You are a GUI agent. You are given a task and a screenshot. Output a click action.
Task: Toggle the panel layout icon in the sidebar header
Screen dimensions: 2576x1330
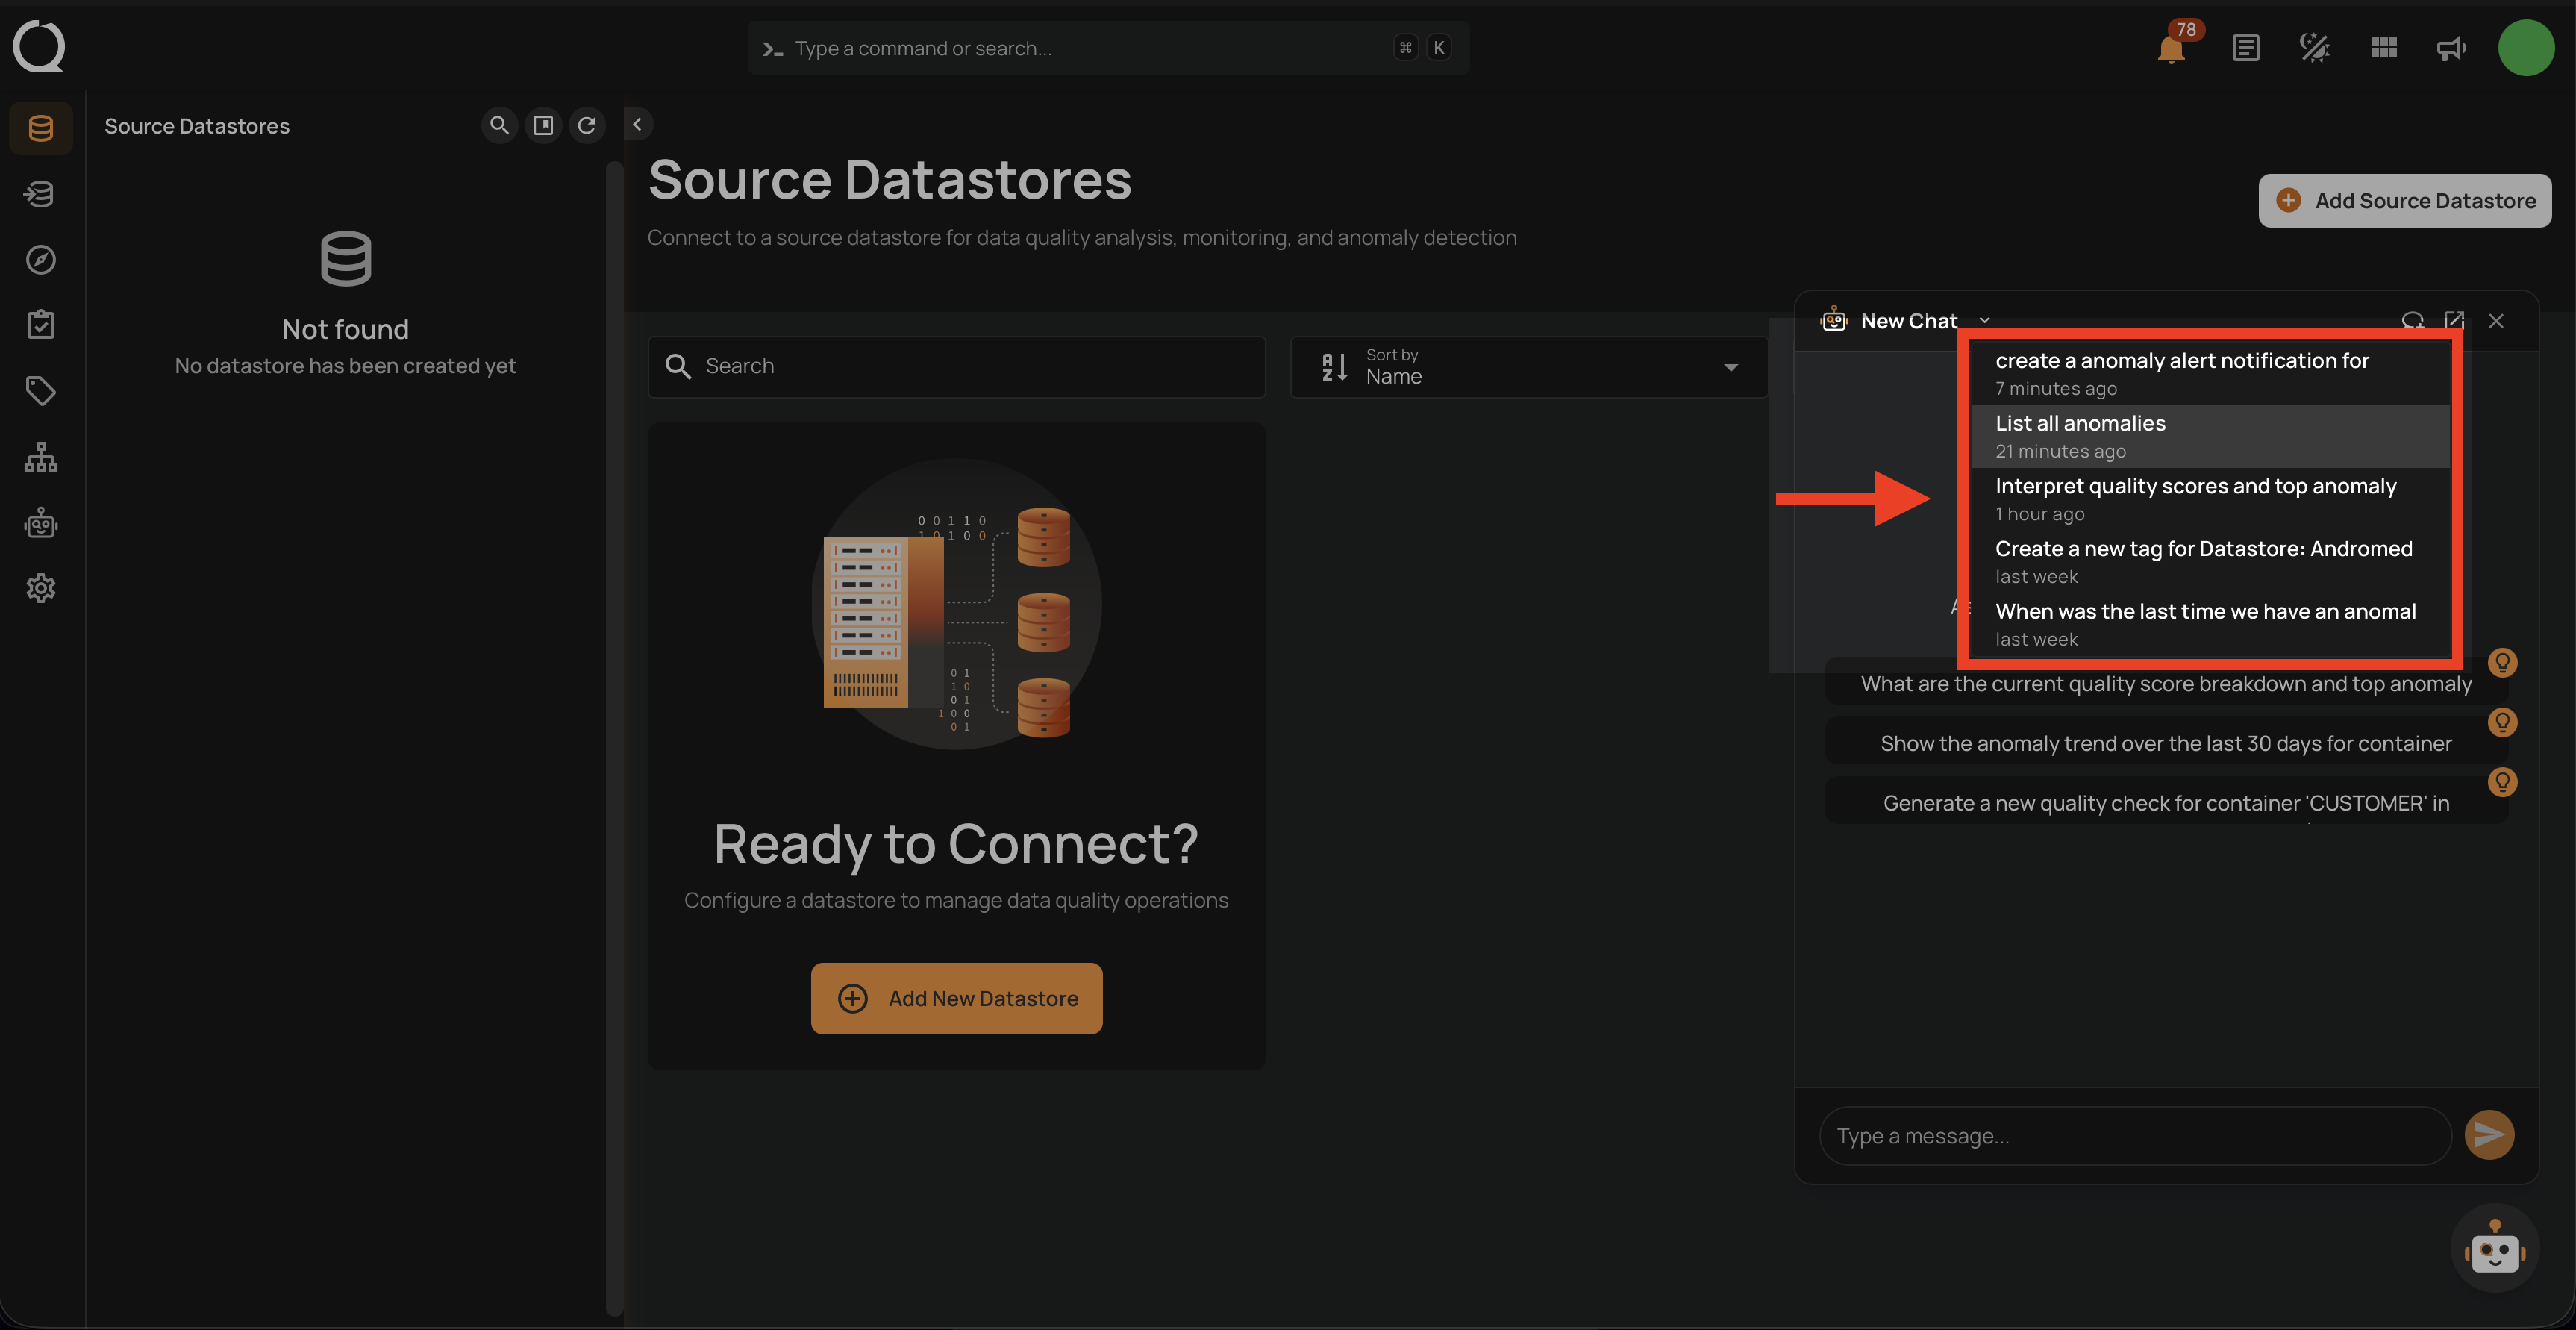[543, 125]
